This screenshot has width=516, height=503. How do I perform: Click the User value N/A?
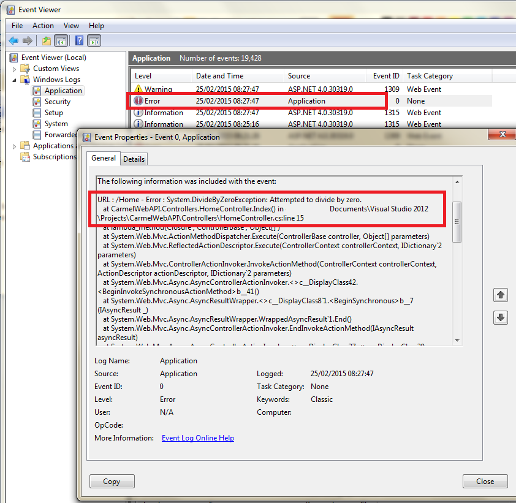167,412
